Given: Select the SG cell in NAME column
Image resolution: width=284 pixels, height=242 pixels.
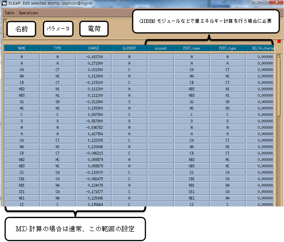Looking at the screenshot, I should [21, 102].
